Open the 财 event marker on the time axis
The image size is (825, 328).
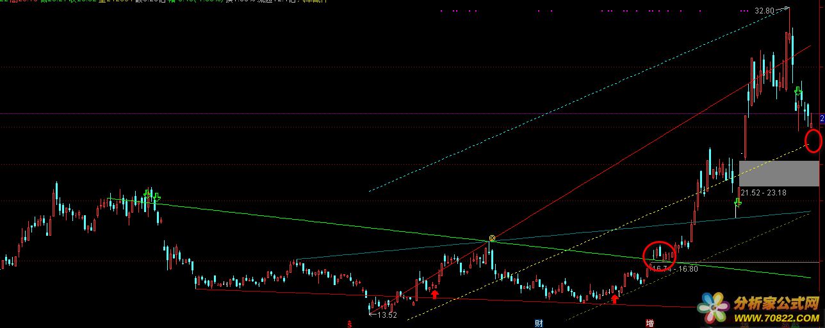pos(539,324)
